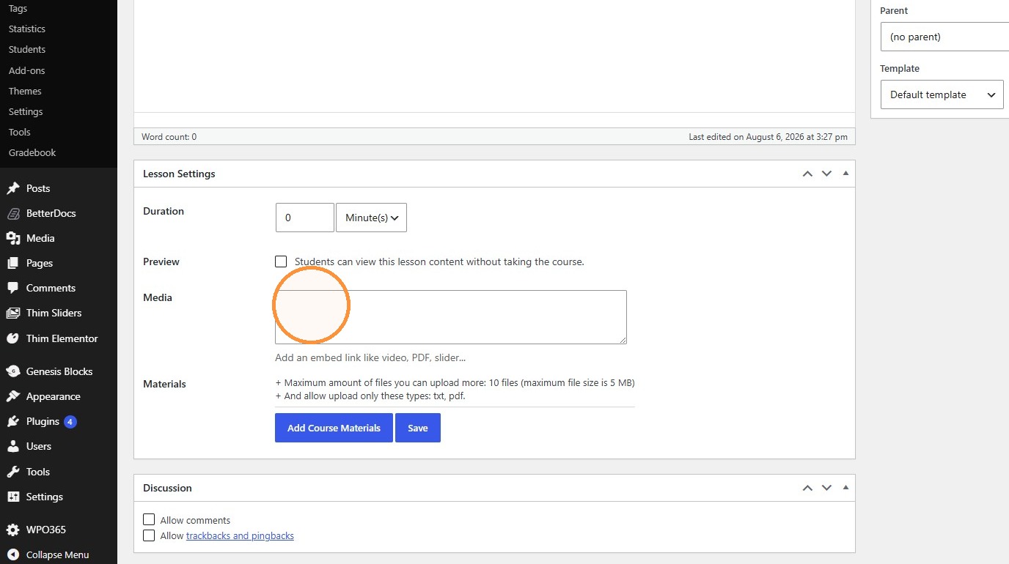Check the Allow comments box

tap(149, 519)
